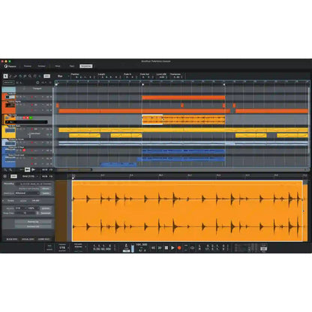This screenshot has height=312, width=312.
Task: Toggle the Snap button in toolbar
Action: (x=46, y=76)
